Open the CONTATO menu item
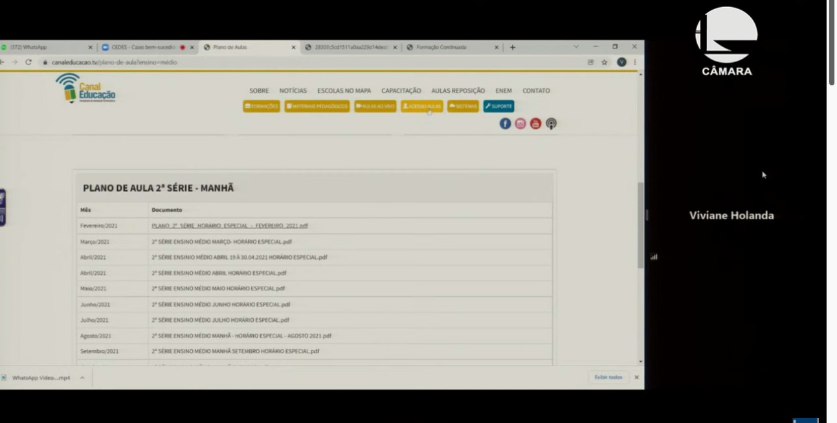837x423 pixels. coord(536,91)
